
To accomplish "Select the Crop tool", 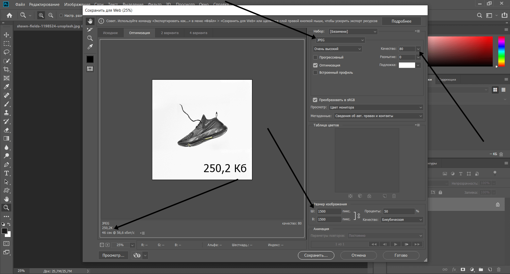I will pyautogui.click(x=7, y=69).
